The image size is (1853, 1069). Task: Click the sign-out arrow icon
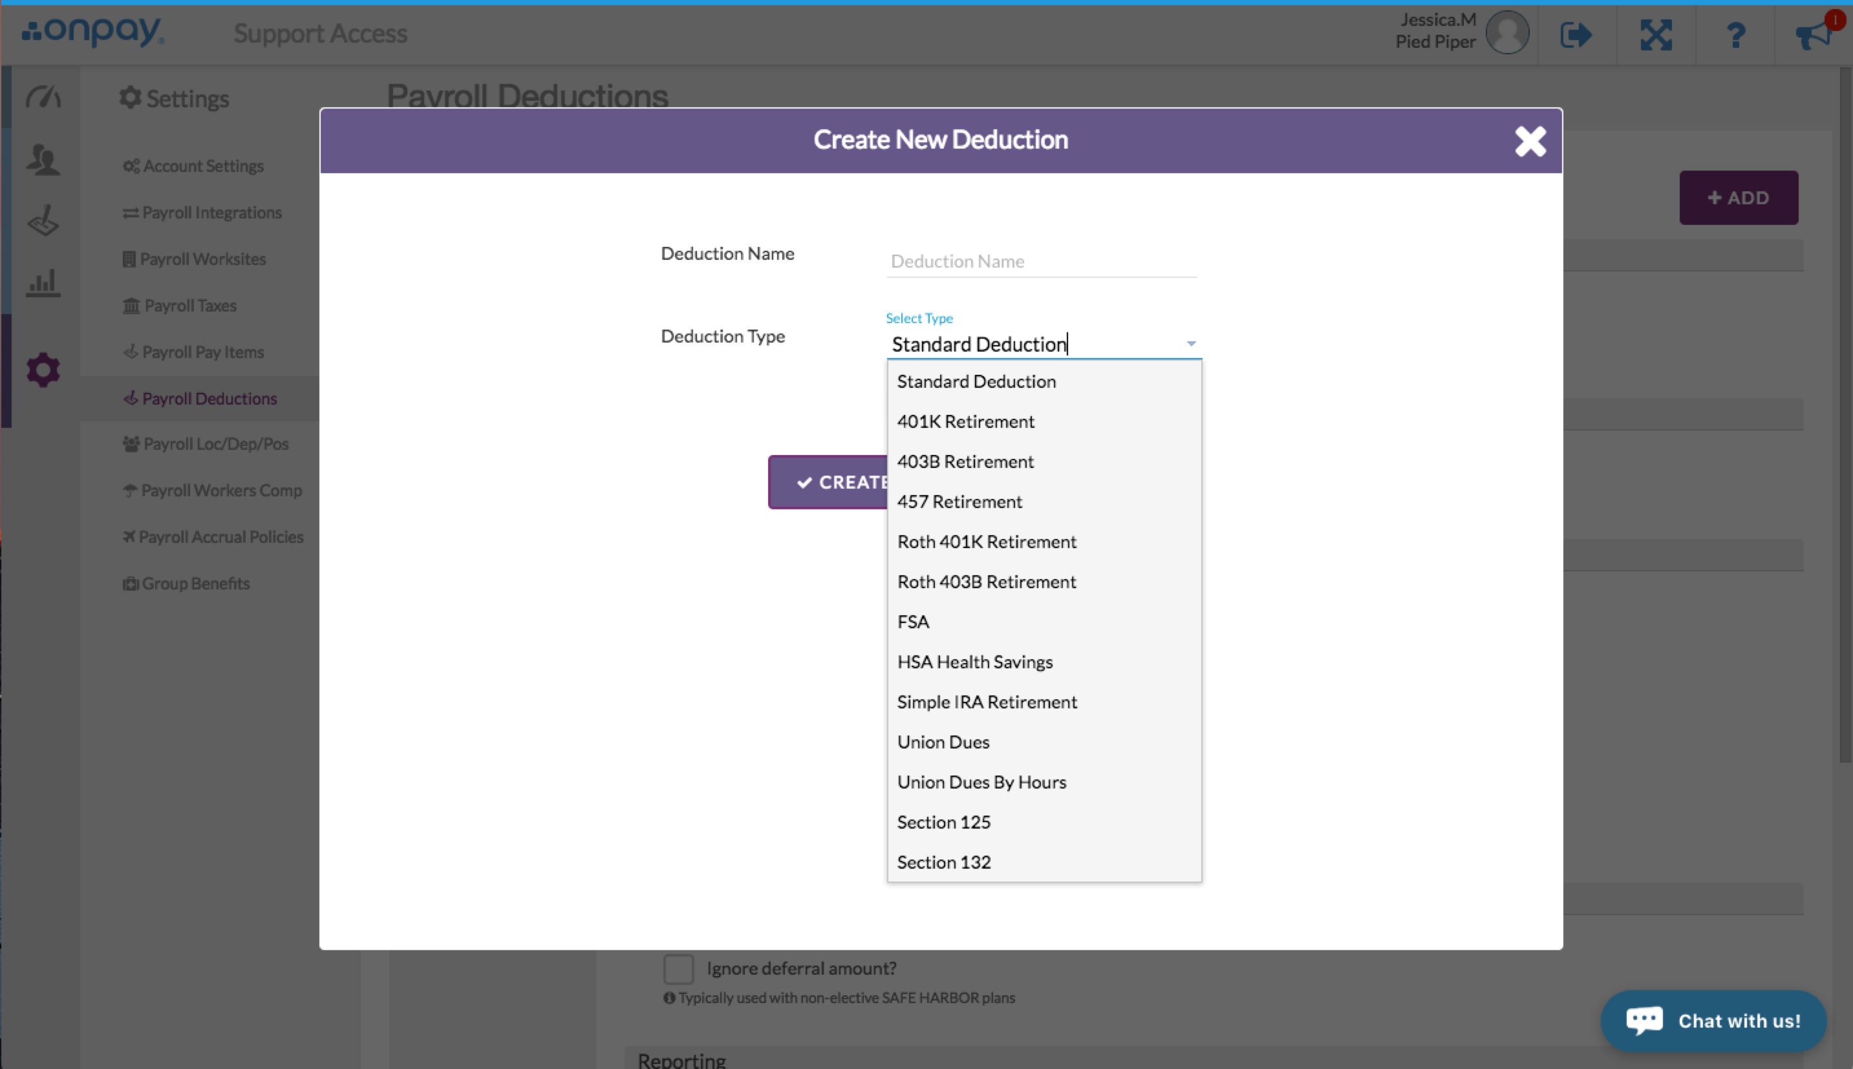pos(1576,34)
